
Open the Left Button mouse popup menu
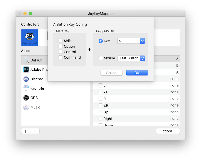(131, 58)
